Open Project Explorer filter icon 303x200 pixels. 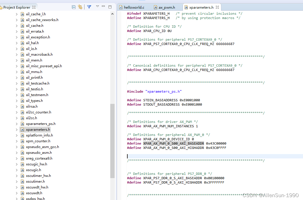(x=89, y=7)
